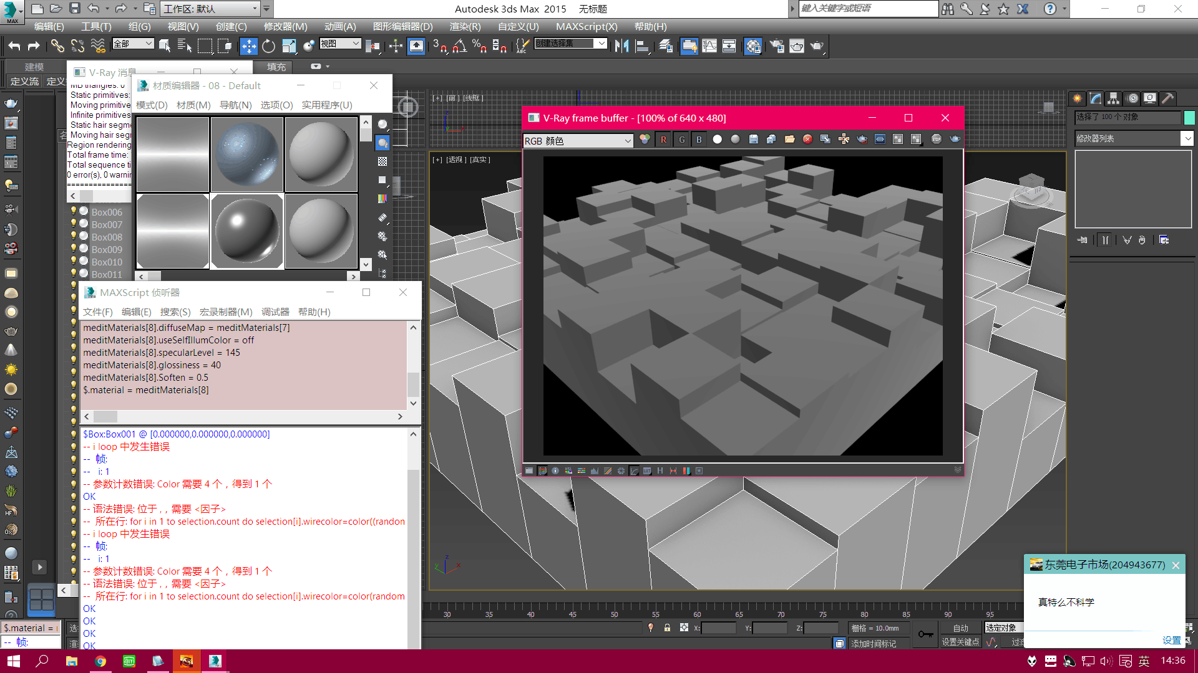Toggle the Backlight icon in material editor

click(x=382, y=143)
